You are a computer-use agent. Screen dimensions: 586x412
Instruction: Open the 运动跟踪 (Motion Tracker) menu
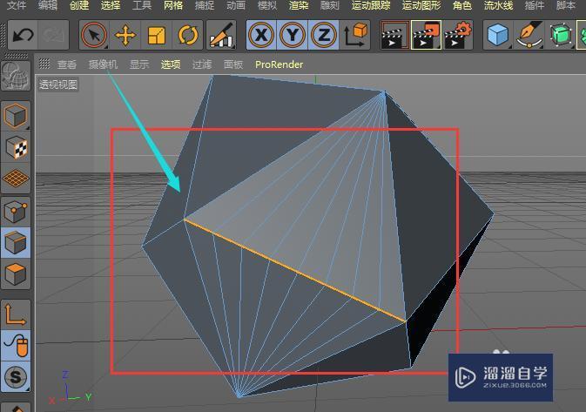(371, 5)
